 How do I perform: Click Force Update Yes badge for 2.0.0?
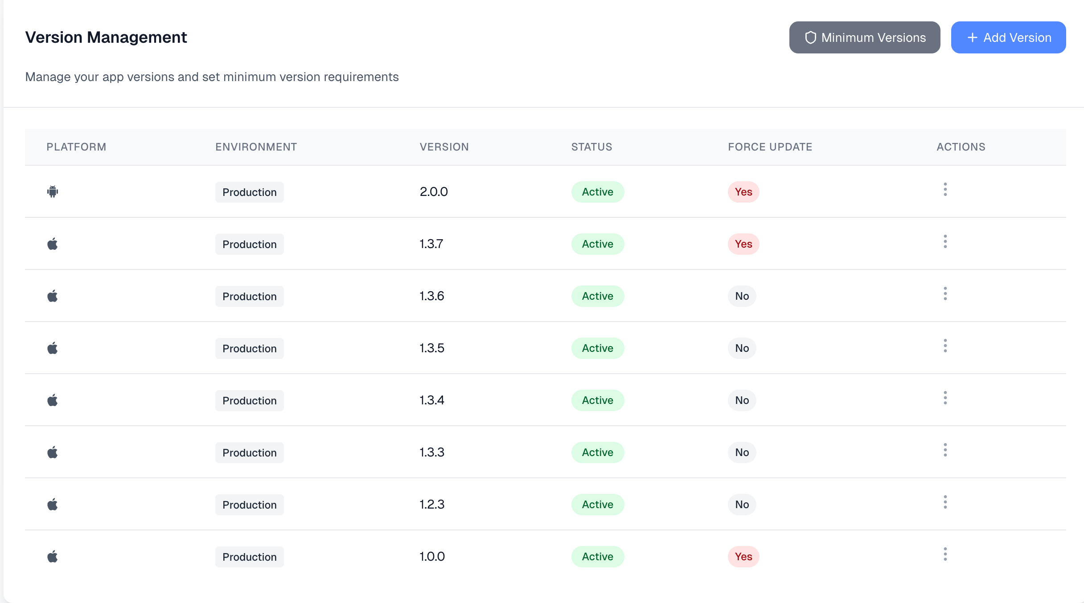click(743, 192)
